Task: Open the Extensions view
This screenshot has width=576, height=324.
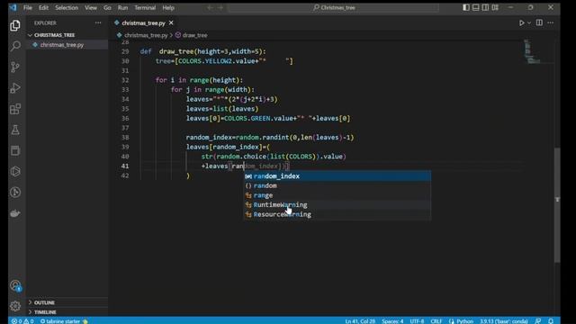Action: (15, 109)
